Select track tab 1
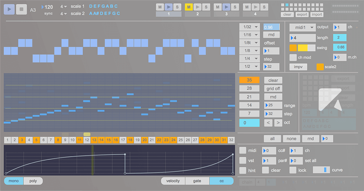 coord(168,14)
